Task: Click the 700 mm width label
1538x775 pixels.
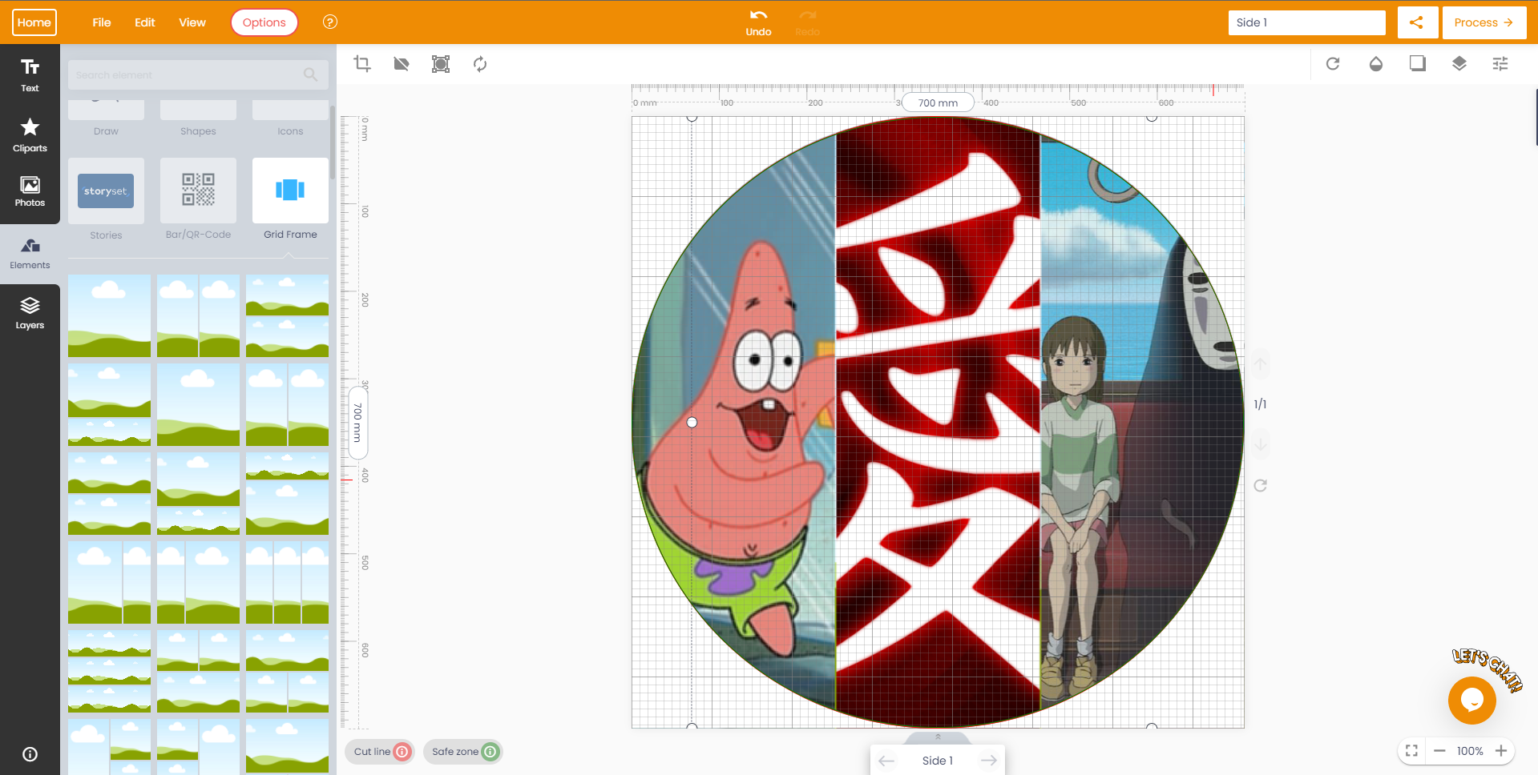Action: 938,102
